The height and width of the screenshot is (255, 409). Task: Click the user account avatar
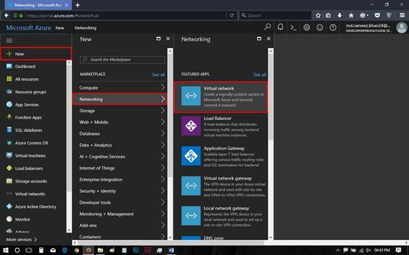click(x=402, y=28)
